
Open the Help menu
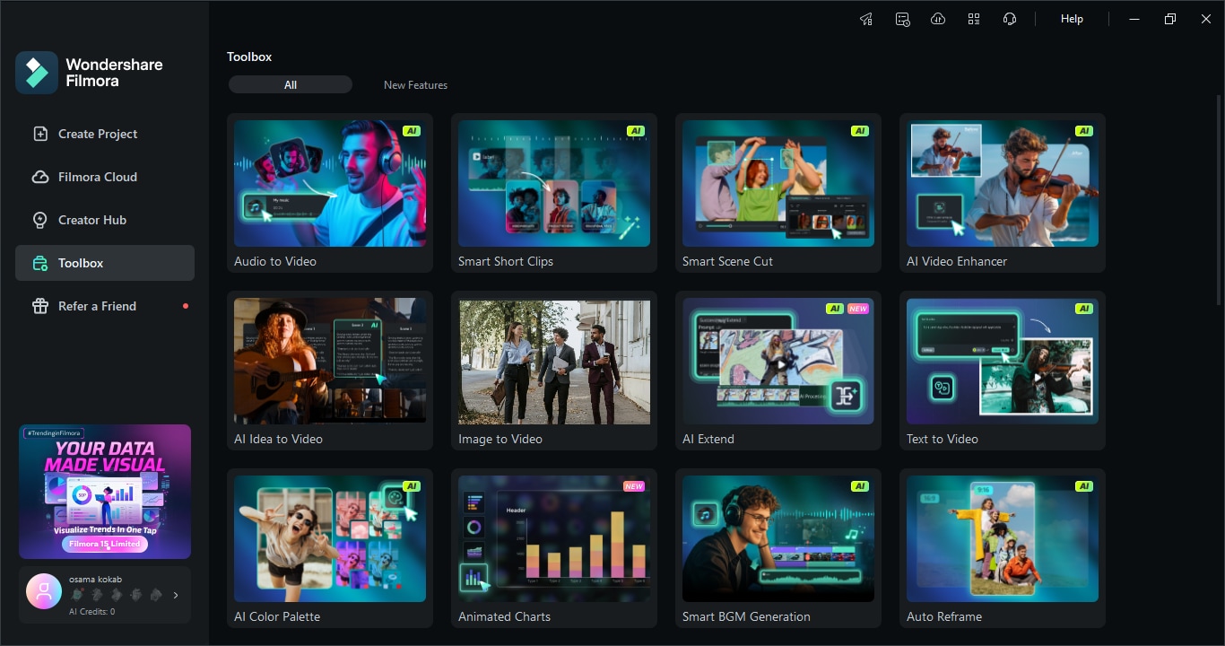1072,19
